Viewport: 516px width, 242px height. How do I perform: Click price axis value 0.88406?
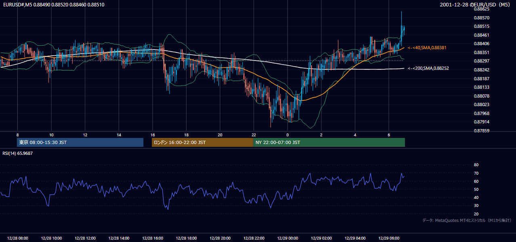(x=481, y=44)
